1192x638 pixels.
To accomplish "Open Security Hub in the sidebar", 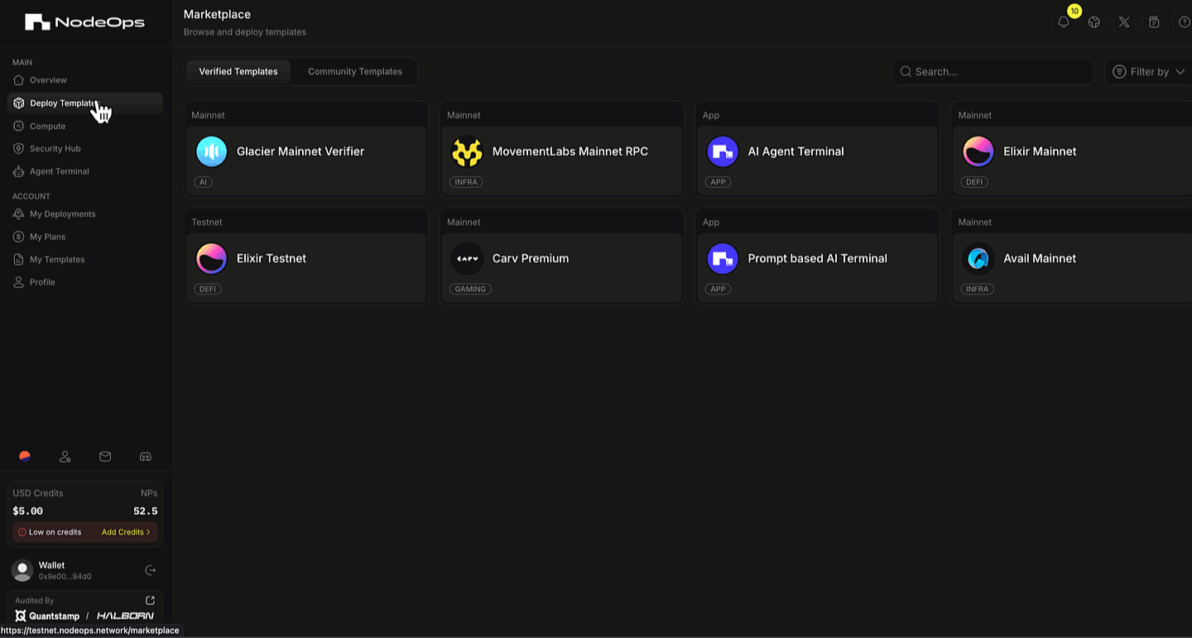I will (85, 149).
